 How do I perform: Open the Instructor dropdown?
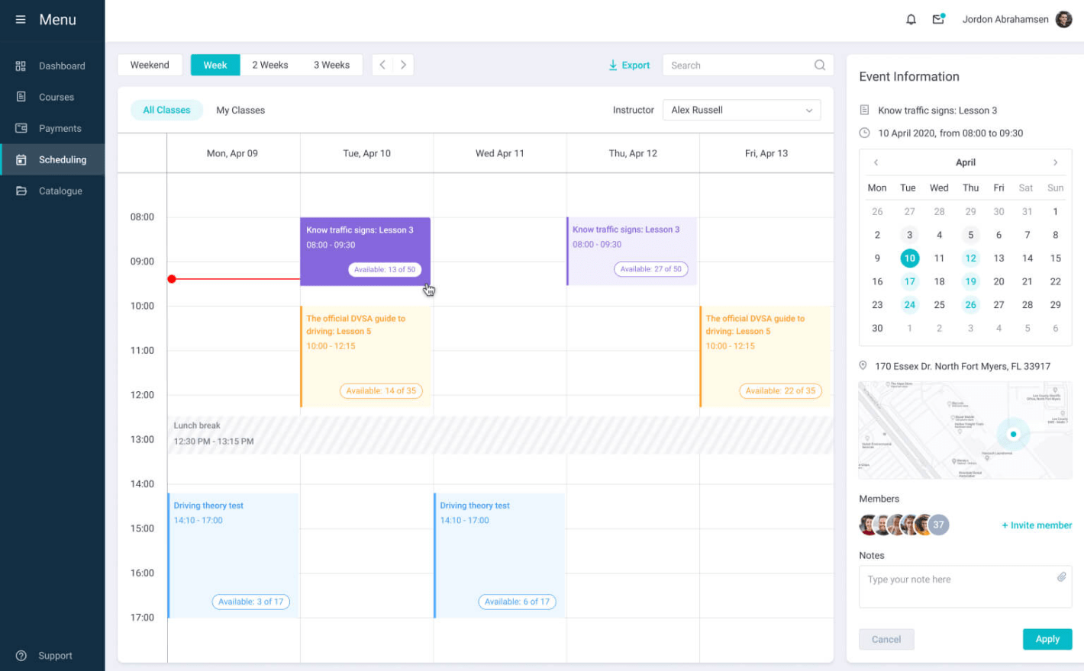741,110
